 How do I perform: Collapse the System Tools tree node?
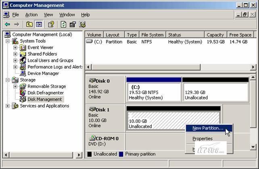[8, 41]
